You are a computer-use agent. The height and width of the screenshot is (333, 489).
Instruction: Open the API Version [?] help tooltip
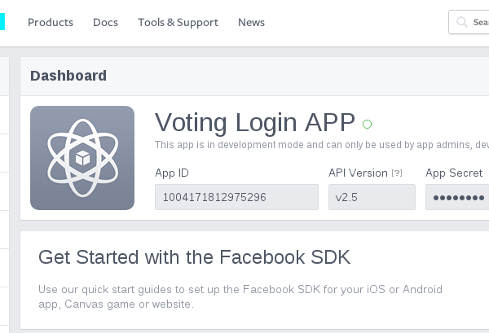(397, 173)
